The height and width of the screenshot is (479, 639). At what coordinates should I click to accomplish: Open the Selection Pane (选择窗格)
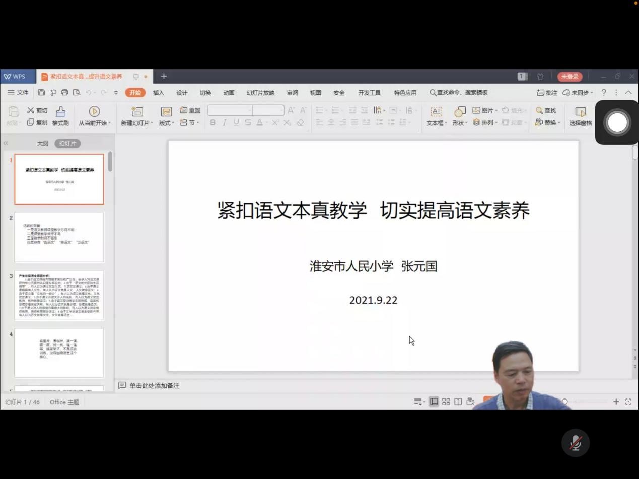pos(580,116)
